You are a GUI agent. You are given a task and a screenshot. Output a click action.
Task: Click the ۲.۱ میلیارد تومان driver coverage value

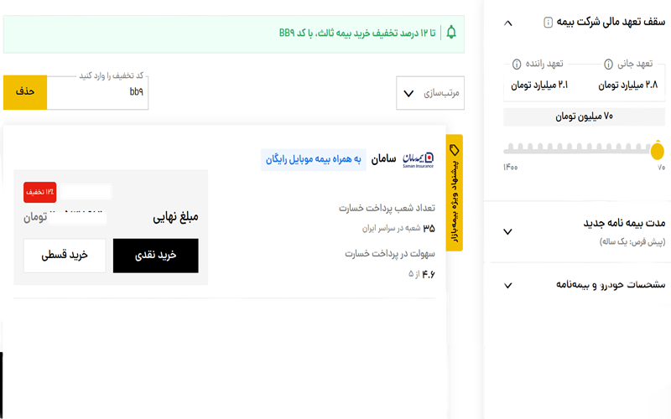pos(539,85)
